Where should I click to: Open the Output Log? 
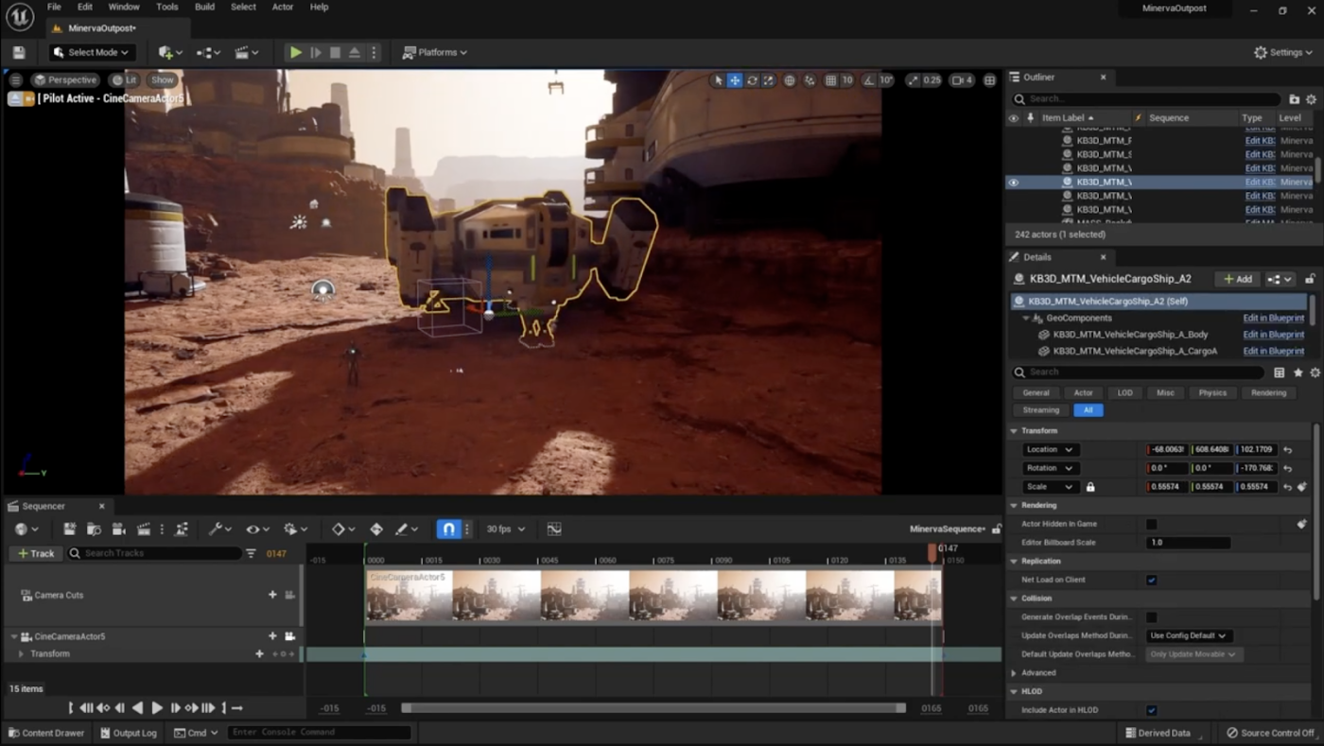127,733
